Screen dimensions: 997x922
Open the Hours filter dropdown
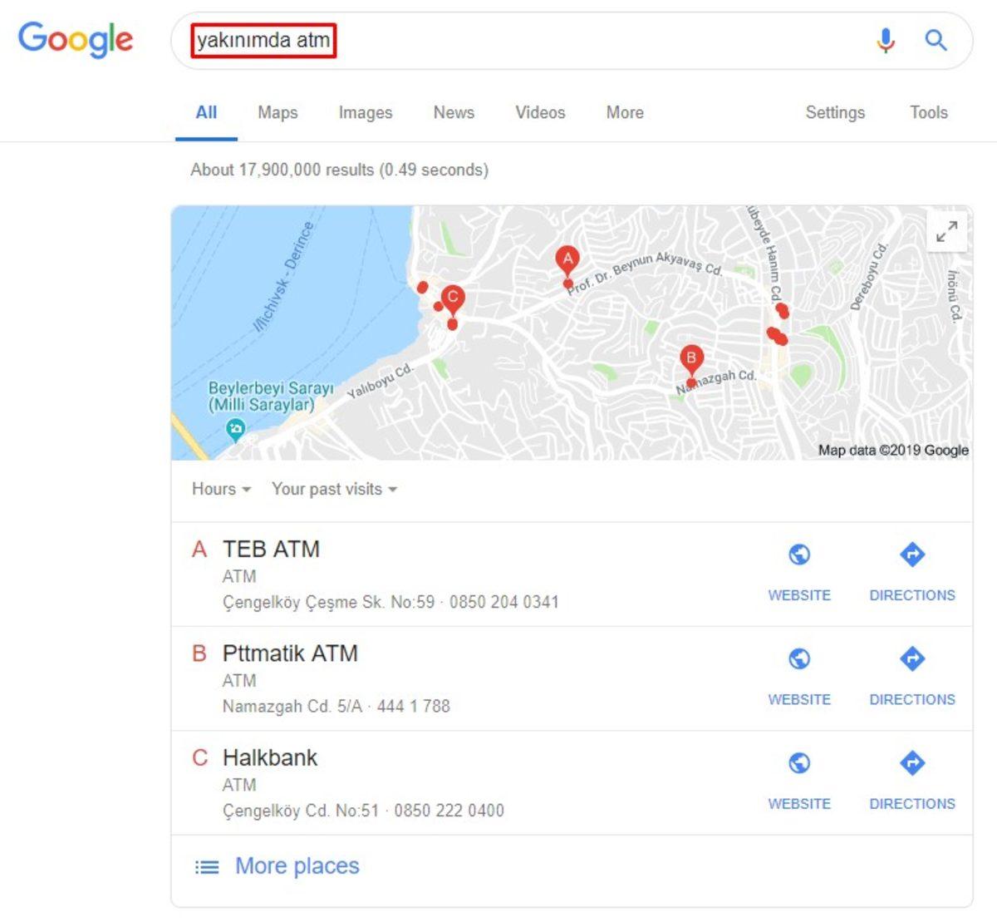pyautogui.click(x=220, y=490)
